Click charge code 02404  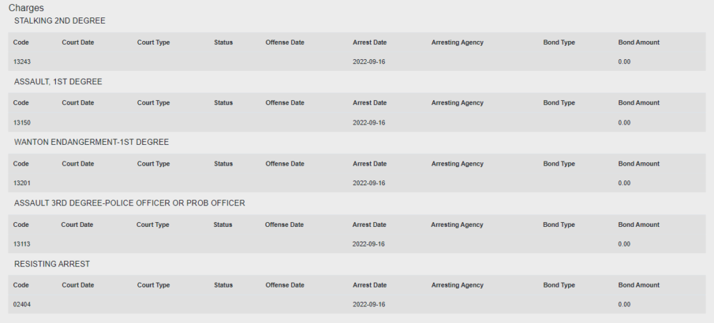(x=22, y=305)
